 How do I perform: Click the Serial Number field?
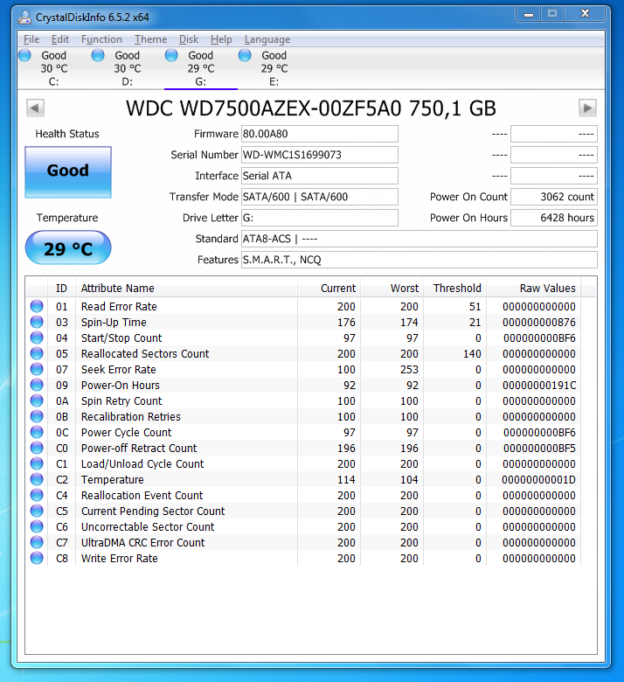319,155
